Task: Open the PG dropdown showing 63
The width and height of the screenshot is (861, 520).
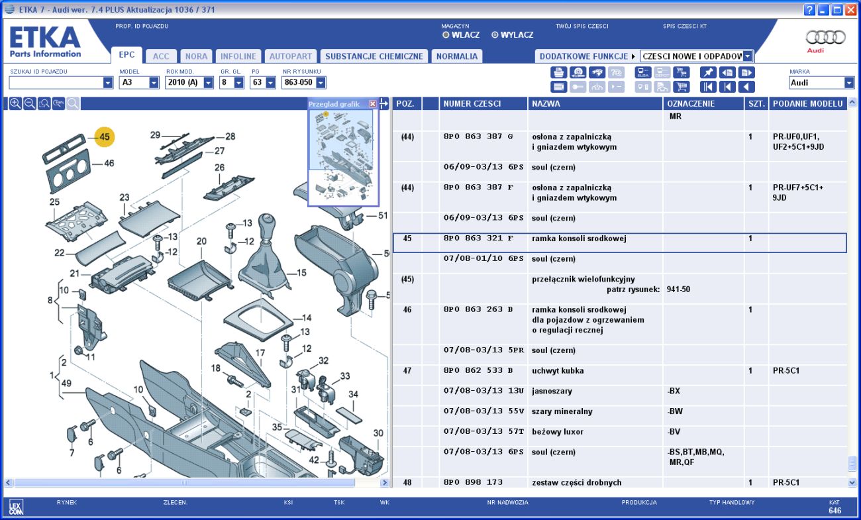Action: pos(270,83)
